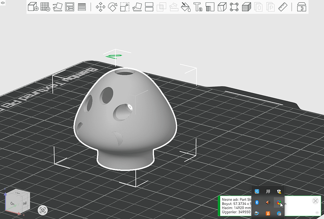Open the variable layer height tool
324x219 pixels.
pyautogui.click(x=82, y=7)
